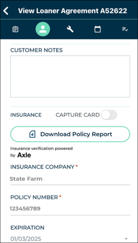
Task: Click the download icon on Policy Report button
Action: [32, 134]
